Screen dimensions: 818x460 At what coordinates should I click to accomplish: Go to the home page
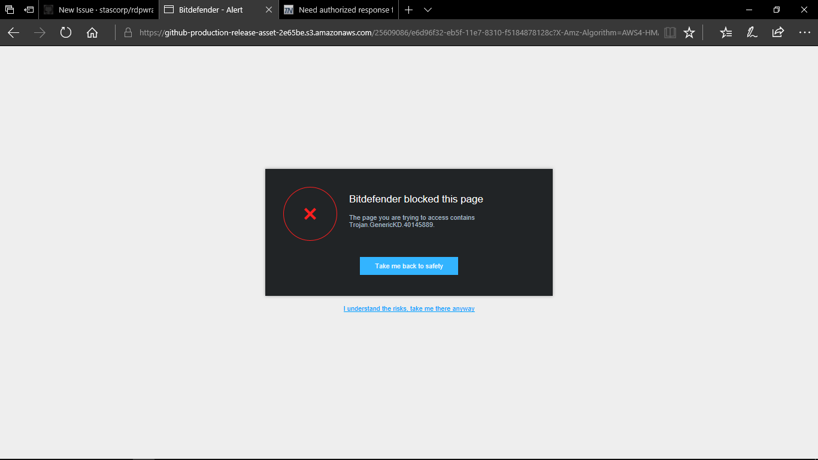coord(92,33)
